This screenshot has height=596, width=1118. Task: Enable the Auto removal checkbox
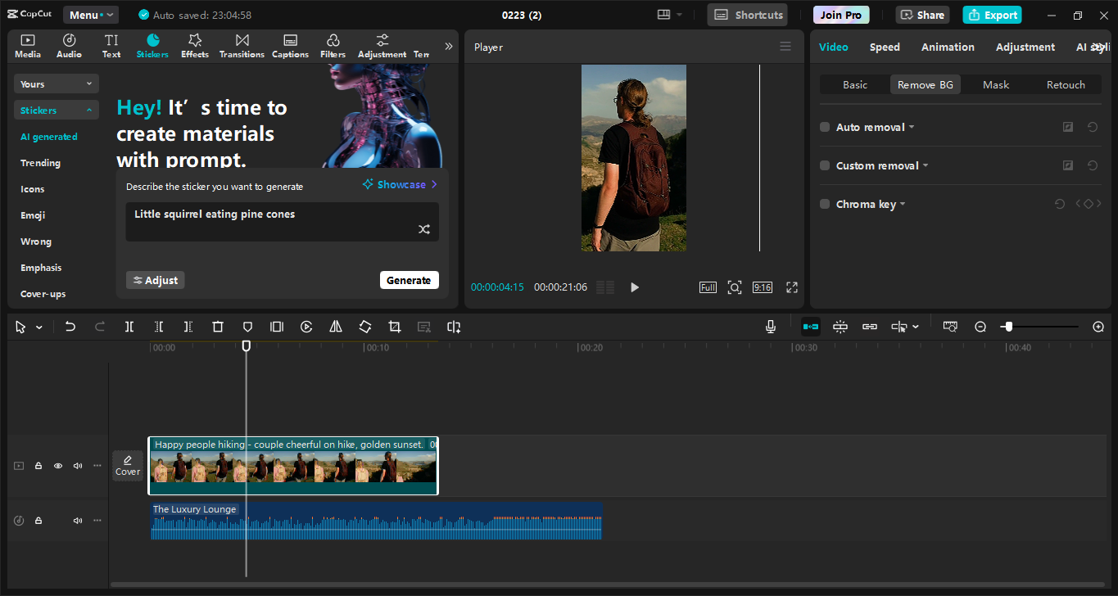tap(824, 127)
